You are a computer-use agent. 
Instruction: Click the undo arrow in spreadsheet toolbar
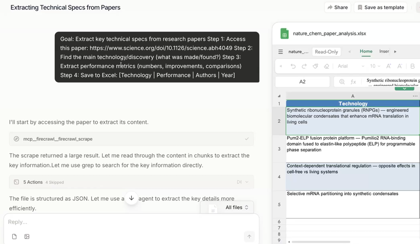click(293, 66)
